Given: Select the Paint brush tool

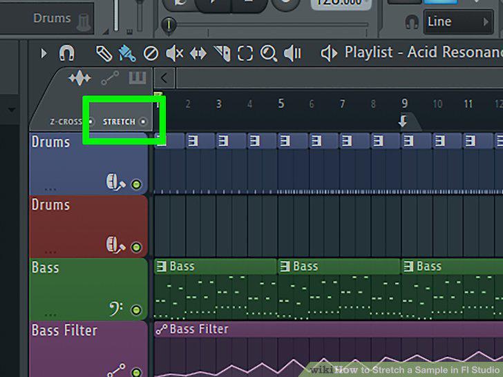Looking at the screenshot, I should click(127, 54).
